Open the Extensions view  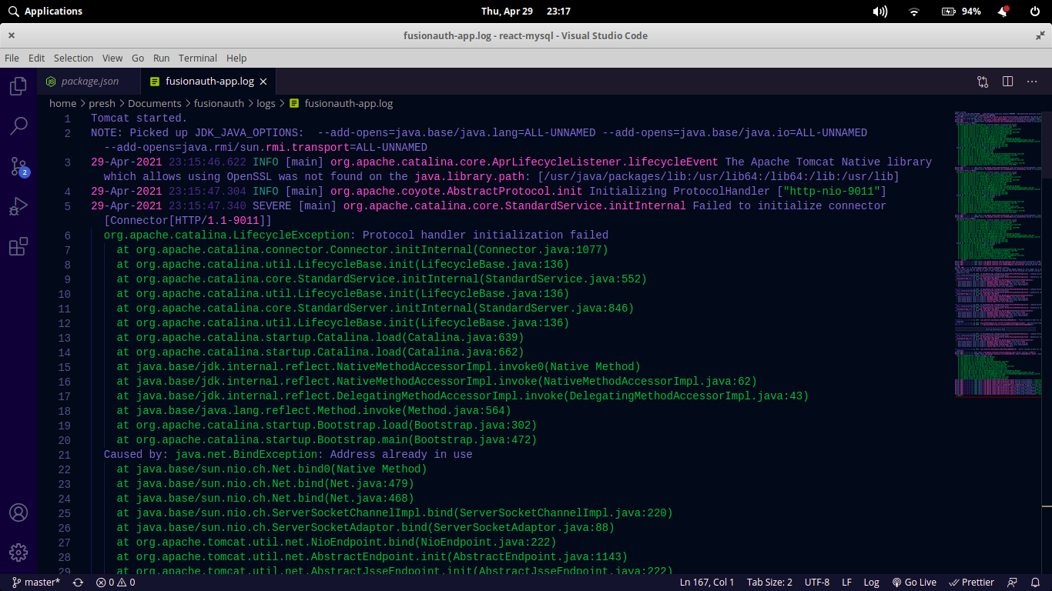click(x=18, y=246)
